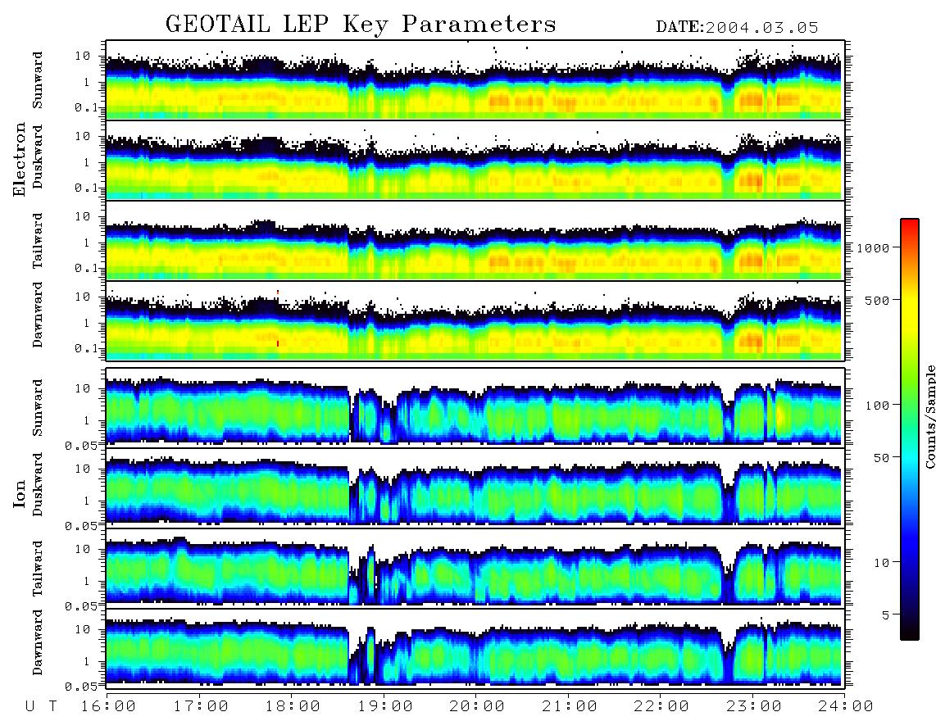
Task: Click the Ion "Sunward" panel label
Action: [x=38, y=408]
